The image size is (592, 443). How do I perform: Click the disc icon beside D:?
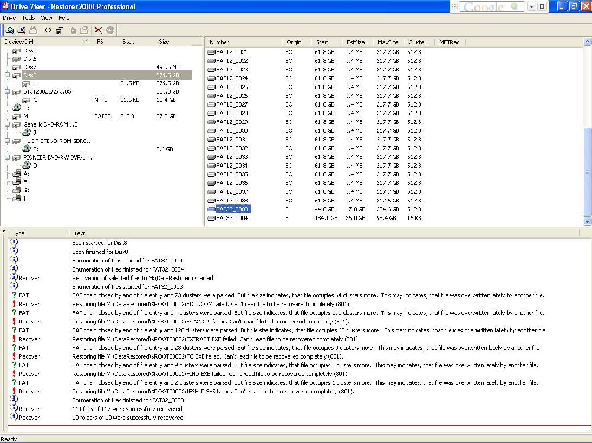point(26,165)
